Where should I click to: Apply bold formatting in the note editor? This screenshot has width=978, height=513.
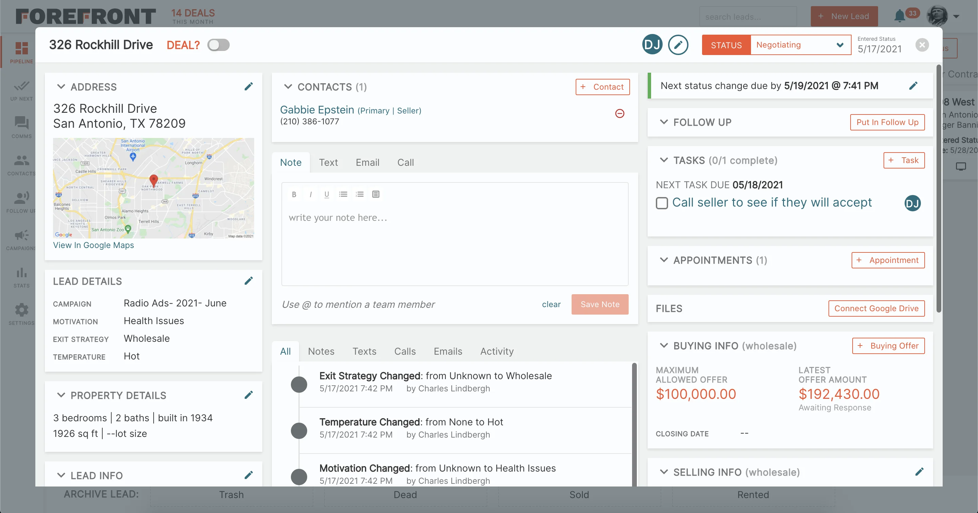pos(294,194)
